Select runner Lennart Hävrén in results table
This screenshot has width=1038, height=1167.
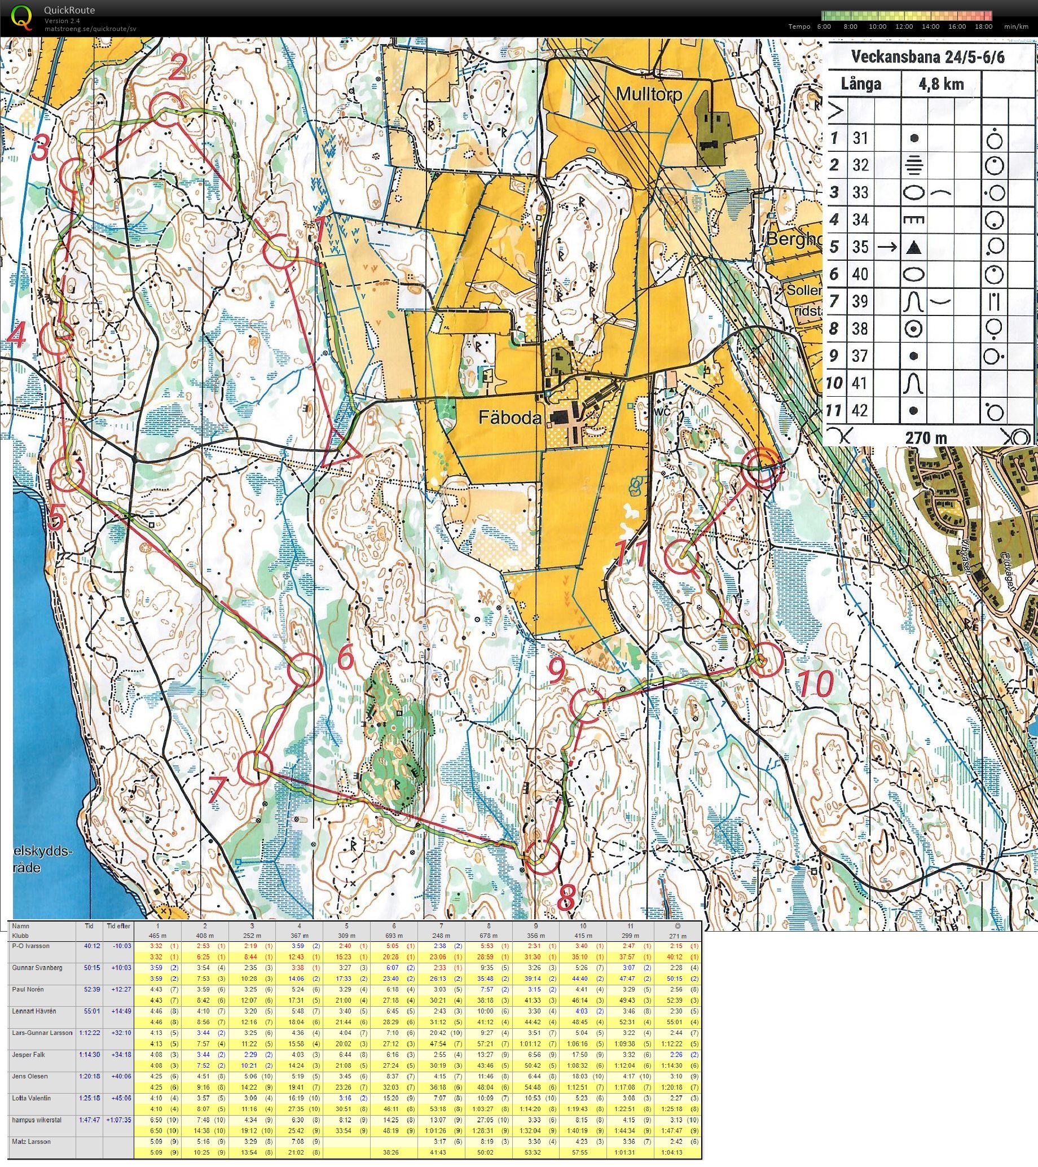(34, 1011)
